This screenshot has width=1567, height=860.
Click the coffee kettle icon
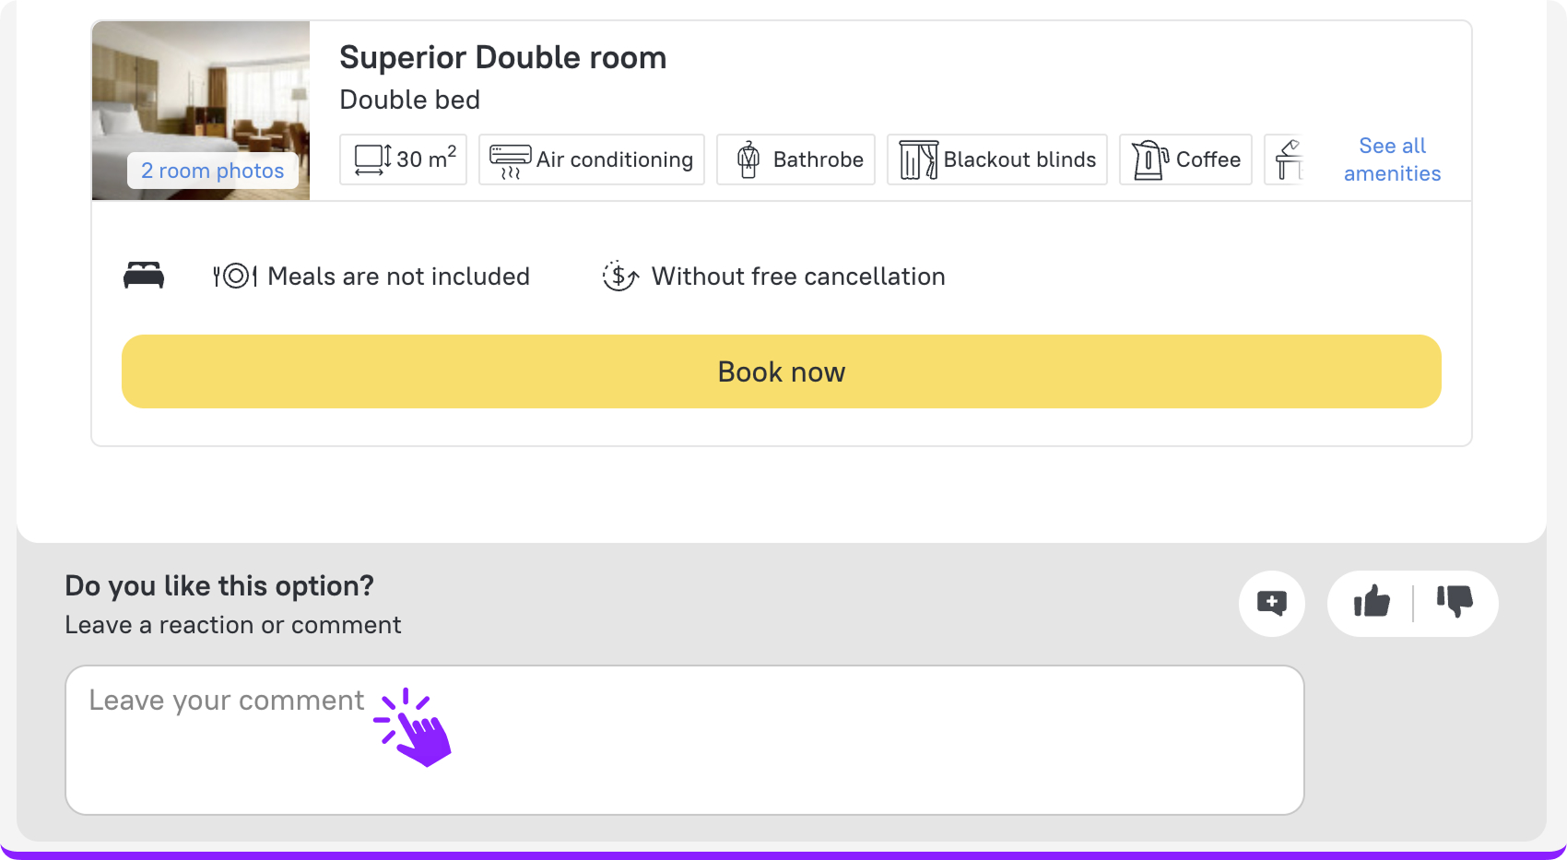click(x=1149, y=159)
